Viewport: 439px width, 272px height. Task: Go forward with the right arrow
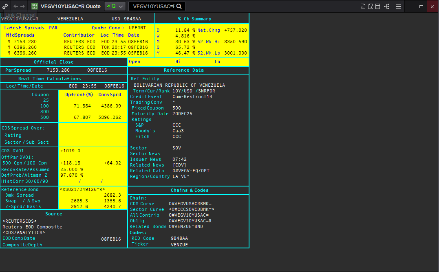click(23, 6)
